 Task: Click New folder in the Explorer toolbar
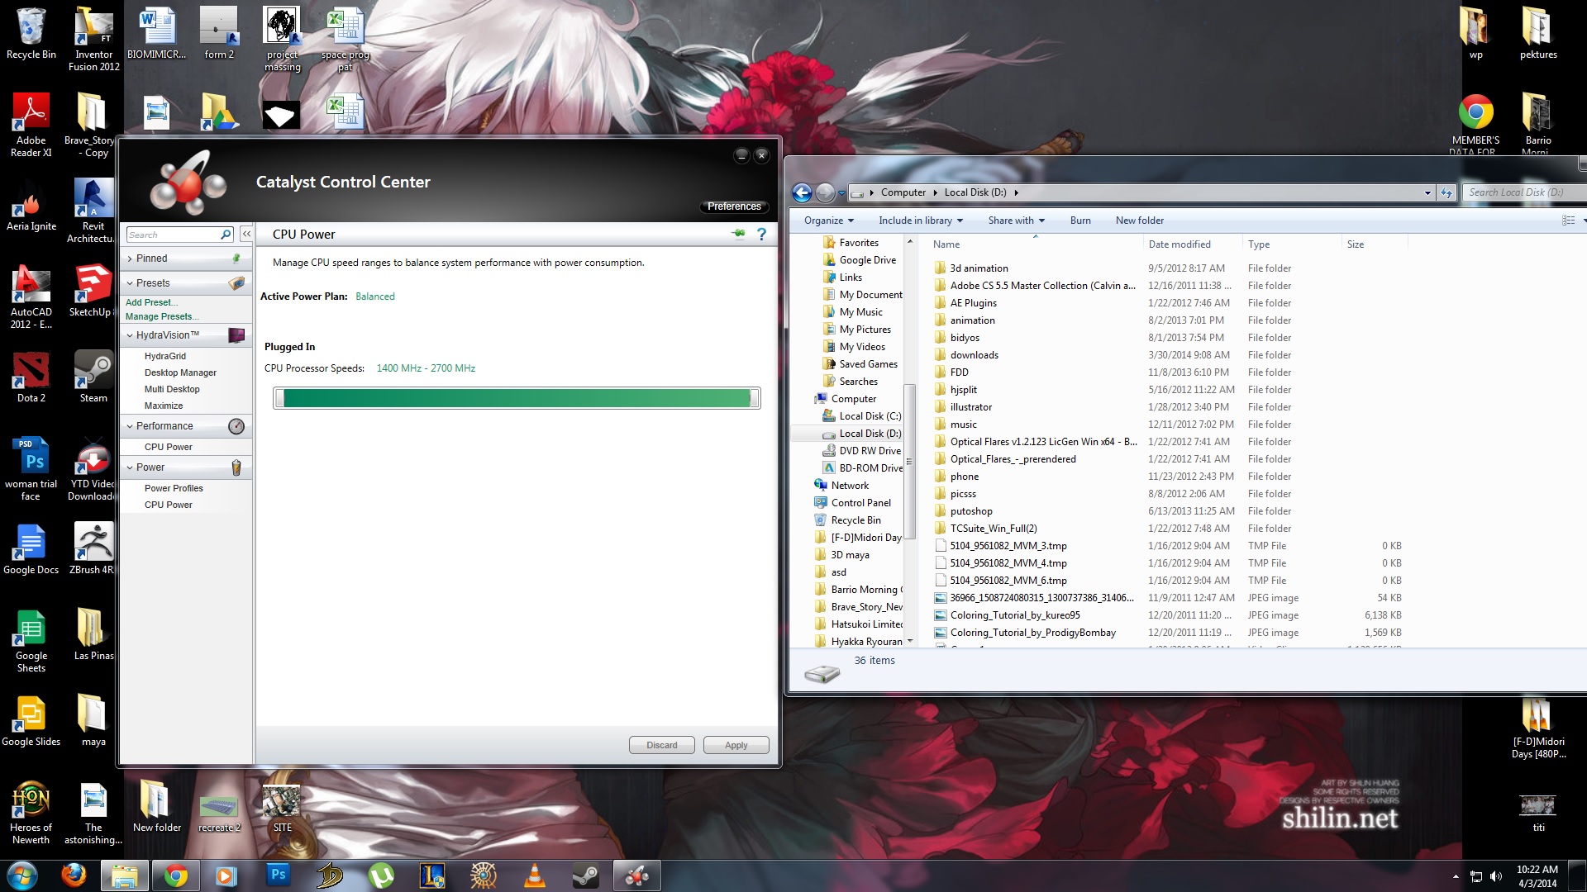pyautogui.click(x=1140, y=221)
